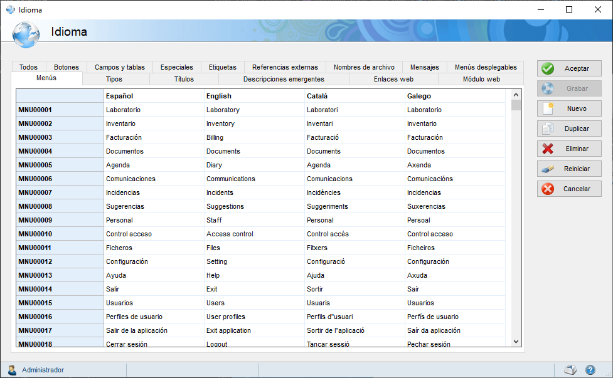Click the Català cell 'Perfils d"usuari'
613x378 pixels.
(354, 317)
